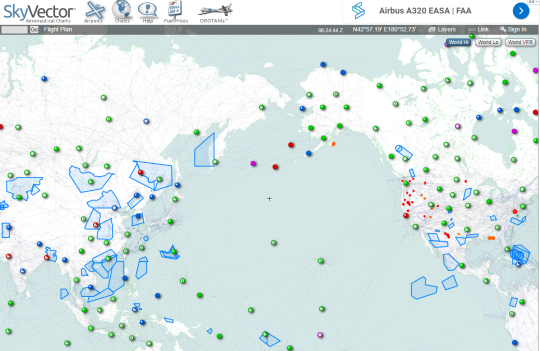This screenshot has width=540, height=351.
Task: Open the Link menu item
Action: coord(478,29)
